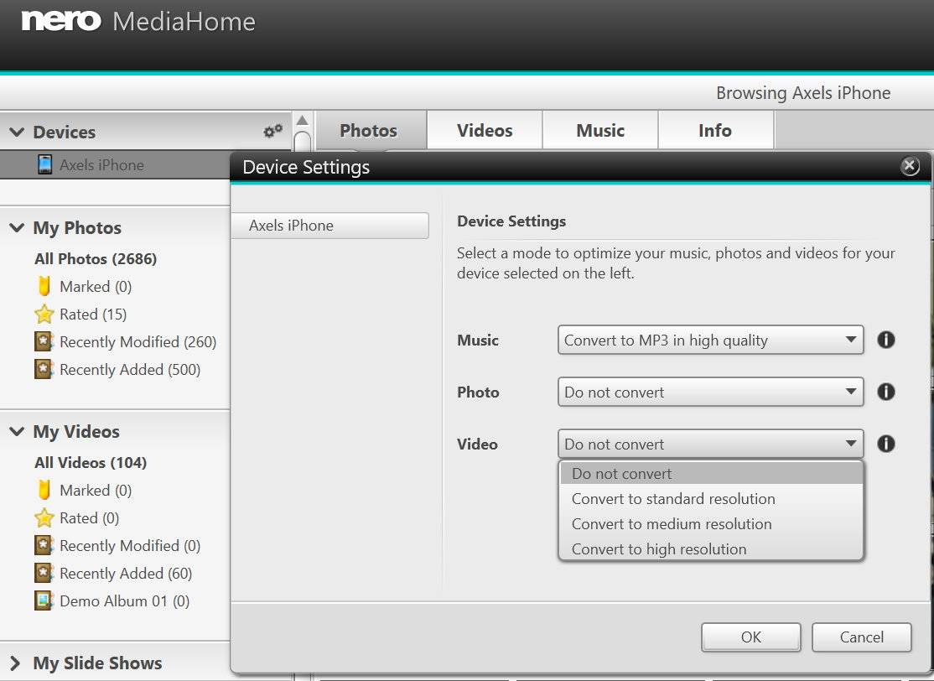934x681 pixels.
Task: Switch to the Info tab
Action: [715, 131]
